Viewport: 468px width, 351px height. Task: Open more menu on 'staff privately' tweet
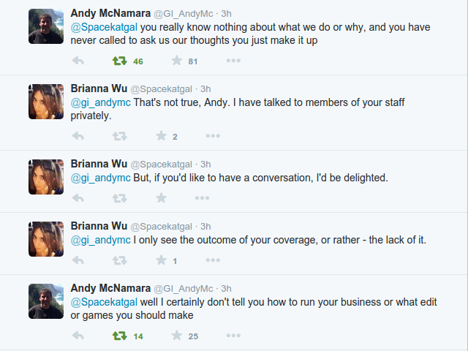tap(213, 136)
